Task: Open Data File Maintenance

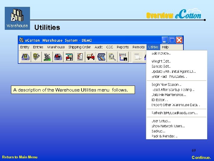Action: point(169,95)
